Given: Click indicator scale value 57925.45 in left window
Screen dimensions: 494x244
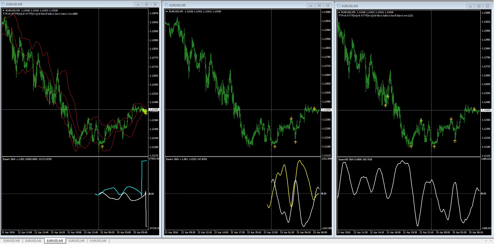Looking at the screenshot, I should 154,159.
